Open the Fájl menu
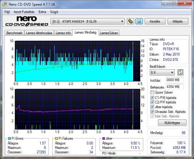This screenshot has height=159, width=194. pos(7,12)
